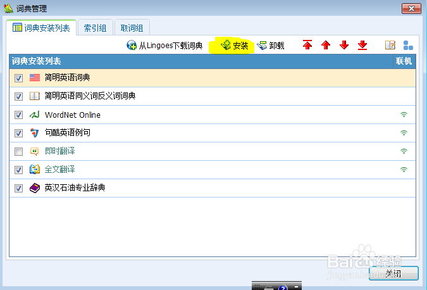Disable the 全文翻译 checkbox
The height and width of the screenshot is (290, 427).
18,170
